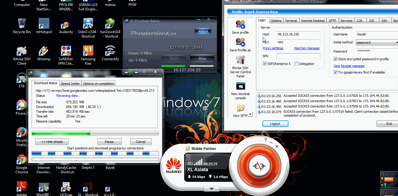
Task: Open the Recycle Bin desktop icon
Action: pyautogui.click(x=22, y=26)
